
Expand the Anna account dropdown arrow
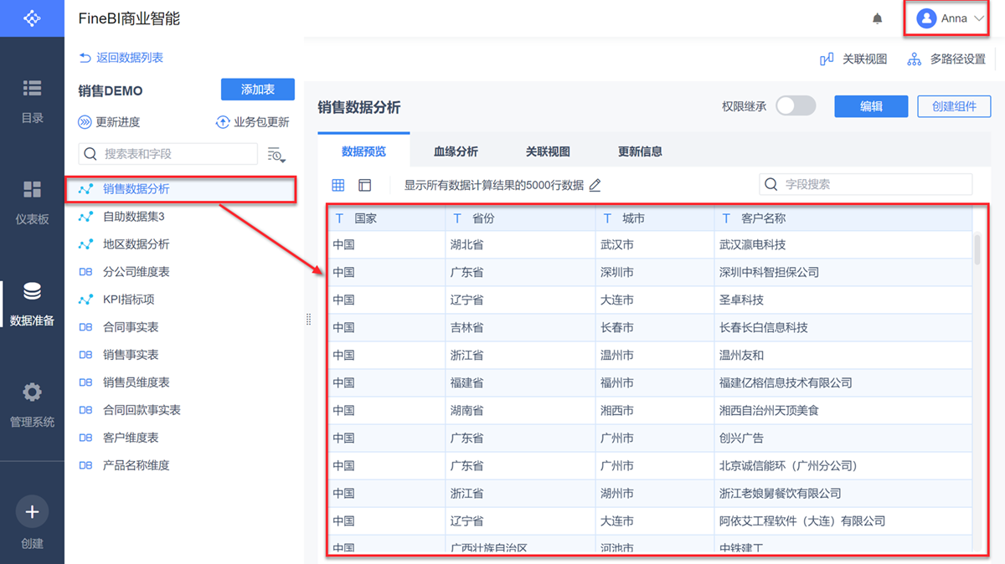pyautogui.click(x=979, y=18)
